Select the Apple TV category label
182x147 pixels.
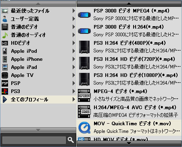point(22,75)
